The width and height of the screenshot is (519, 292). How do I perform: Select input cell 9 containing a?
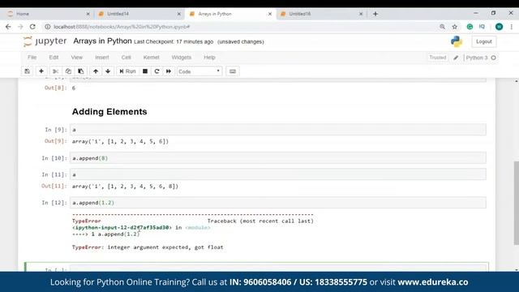click(278, 130)
